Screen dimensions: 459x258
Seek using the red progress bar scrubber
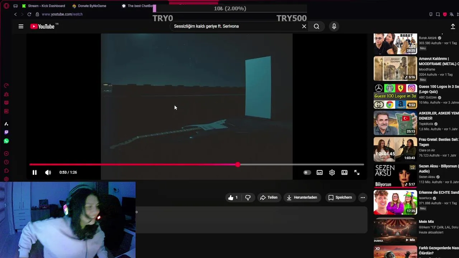[238, 164]
